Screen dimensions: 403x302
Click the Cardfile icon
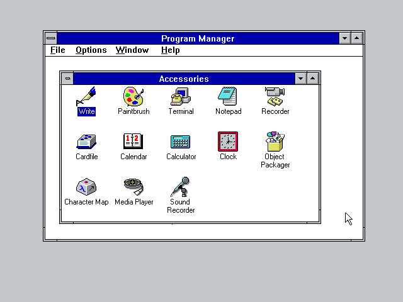86,142
